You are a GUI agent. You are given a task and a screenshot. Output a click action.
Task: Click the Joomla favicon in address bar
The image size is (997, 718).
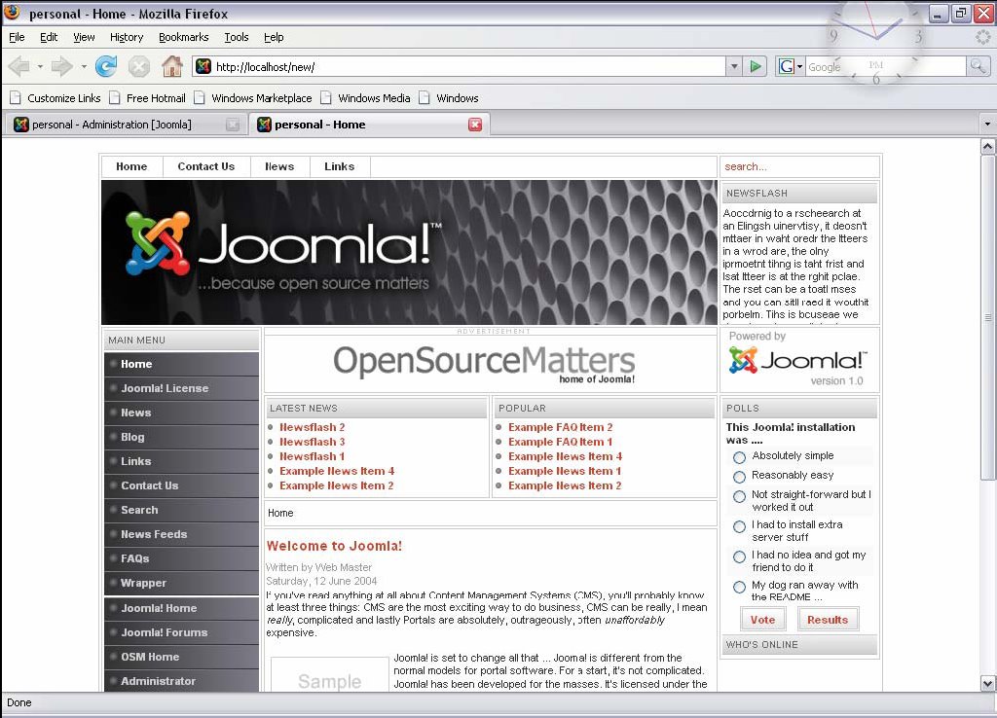point(203,66)
